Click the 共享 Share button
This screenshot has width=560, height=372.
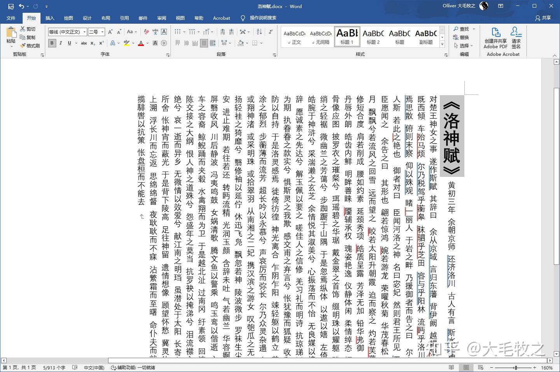tap(543, 18)
